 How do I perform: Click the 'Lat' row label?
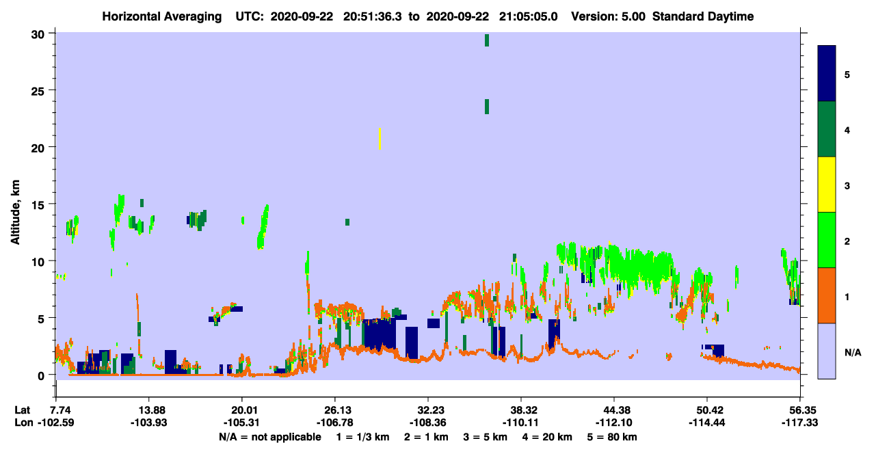[23, 410]
